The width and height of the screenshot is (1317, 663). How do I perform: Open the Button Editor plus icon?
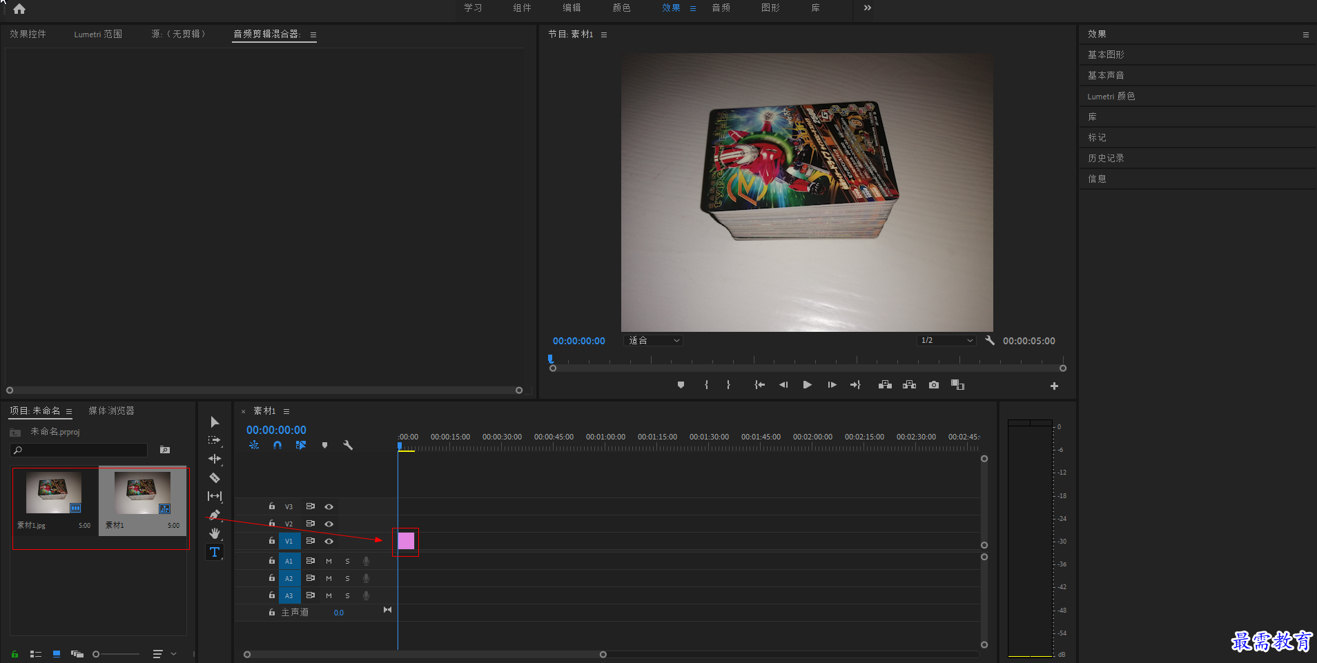click(x=1054, y=386)
